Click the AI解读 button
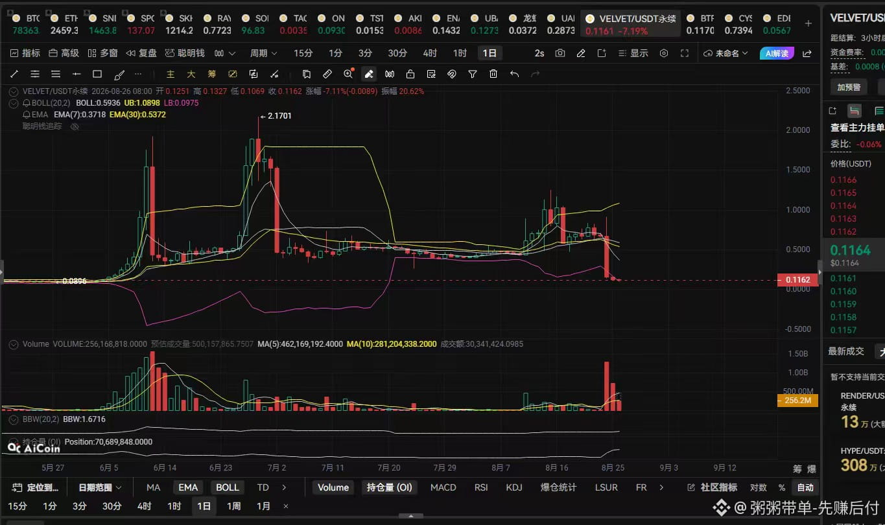This screenshot has width=885, height=525. [777, 53]
